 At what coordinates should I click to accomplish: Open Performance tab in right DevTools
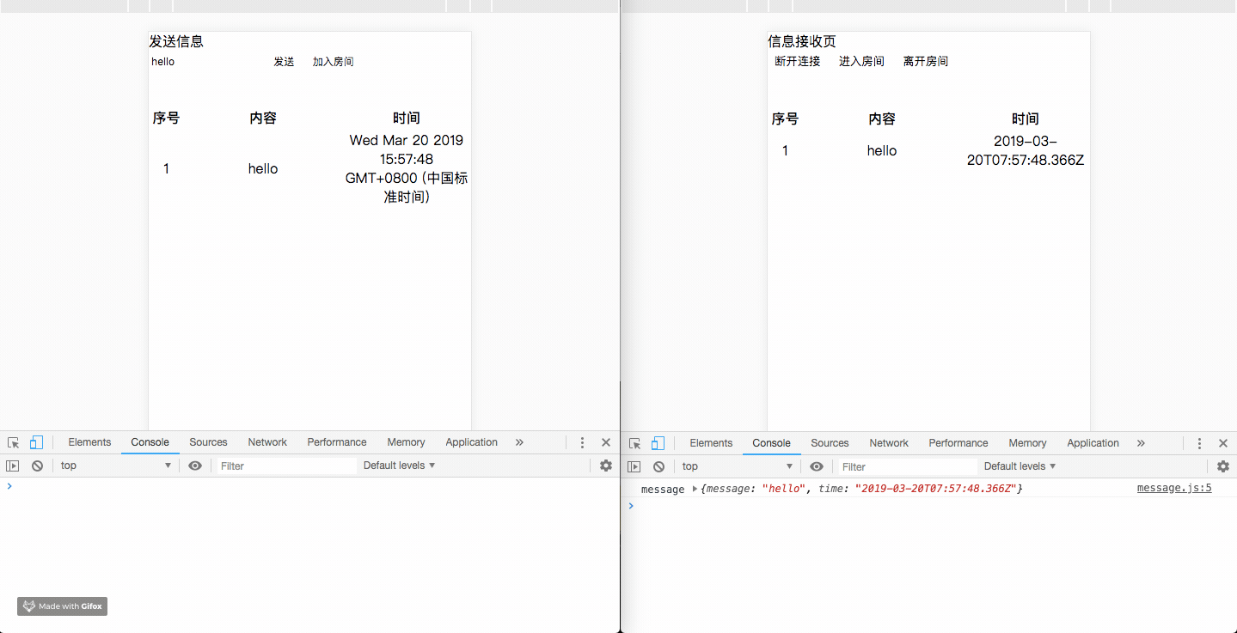click(958, 443)
